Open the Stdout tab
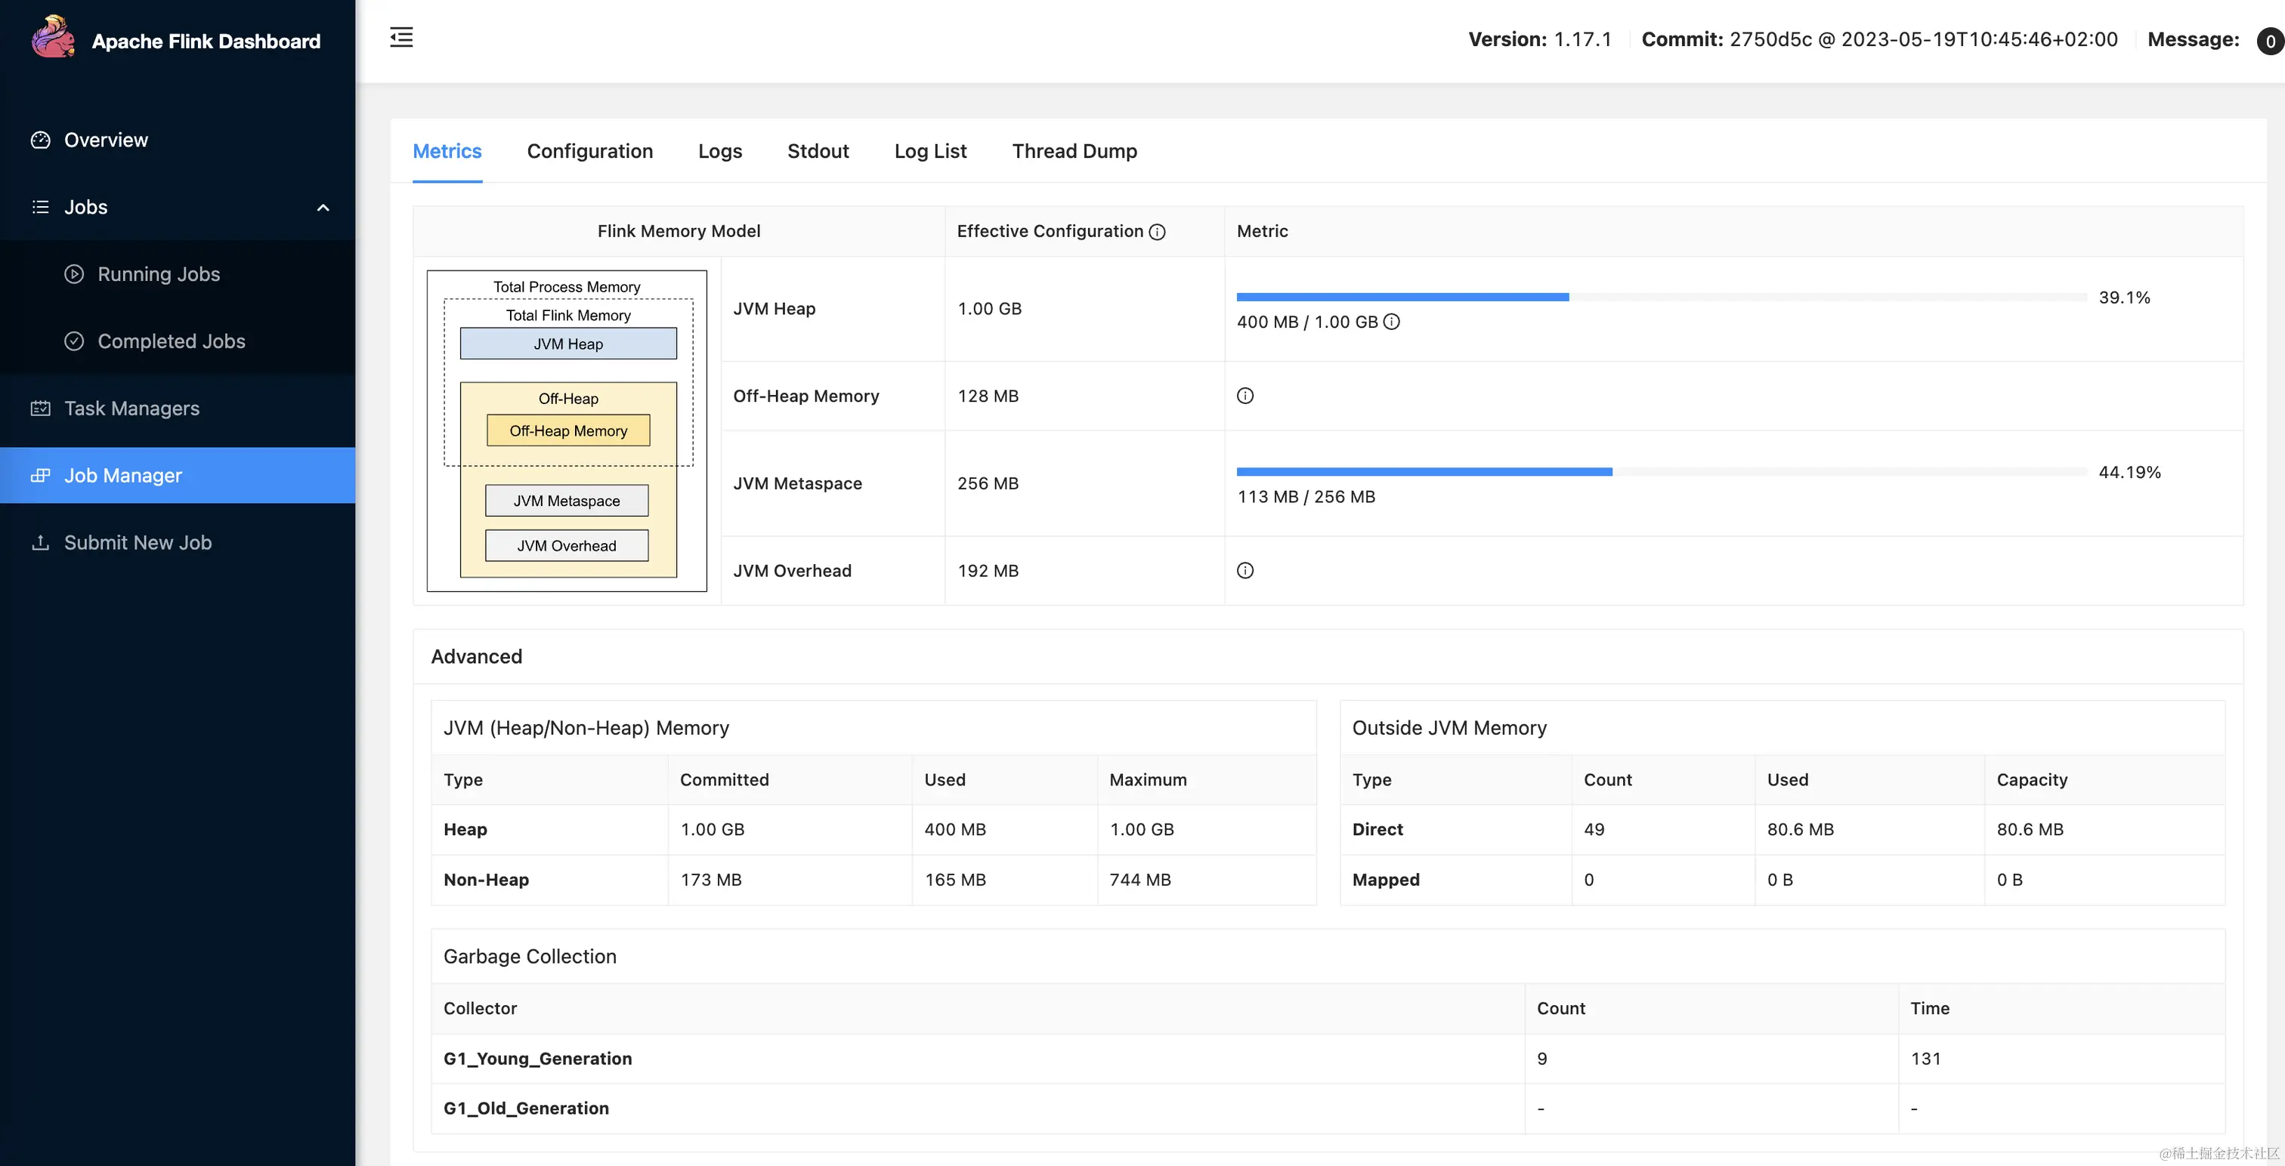This screenshot has width=2285, height=1166. (818, 152)
